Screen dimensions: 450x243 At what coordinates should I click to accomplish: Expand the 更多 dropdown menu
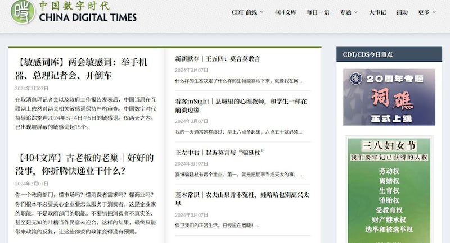(x=427, y=12)
